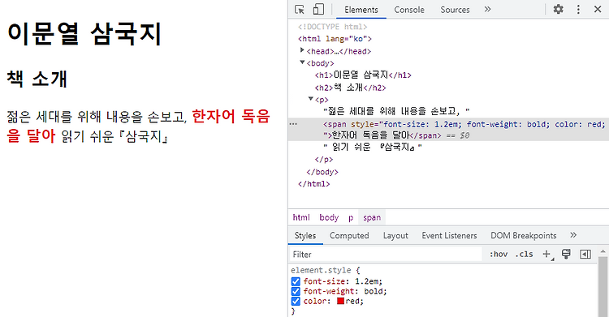Open the Computed tab
Viewport: 609px width, 317px height.
(x=349, y=235)
